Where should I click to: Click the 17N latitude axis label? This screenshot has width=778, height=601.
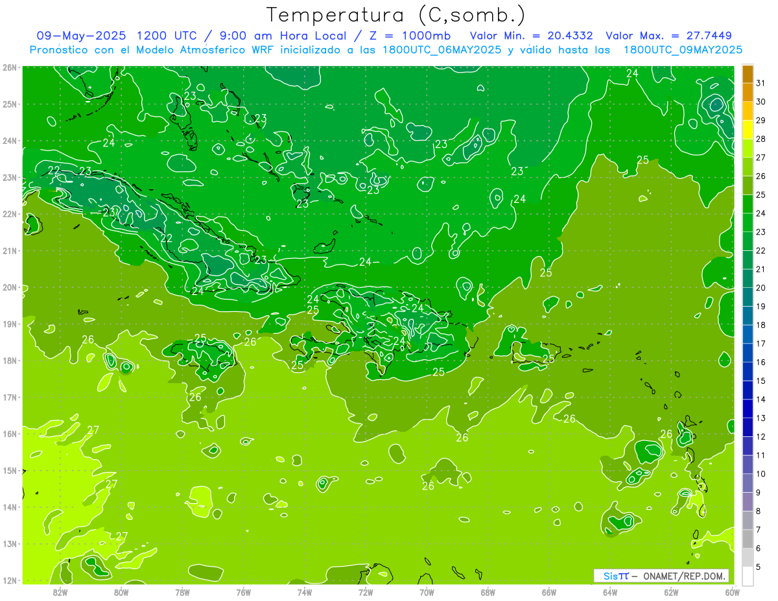point(9,397)
